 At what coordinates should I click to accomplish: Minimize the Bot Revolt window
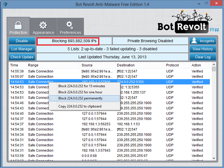199,4
